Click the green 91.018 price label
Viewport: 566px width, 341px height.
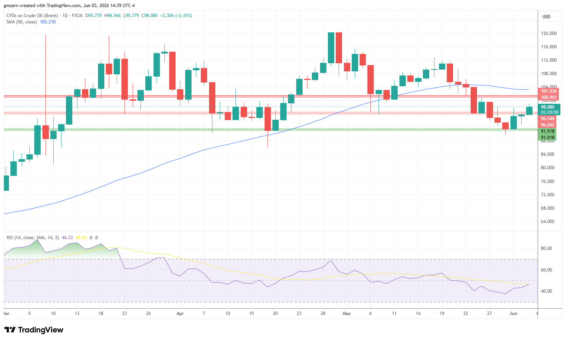[548, 138]
